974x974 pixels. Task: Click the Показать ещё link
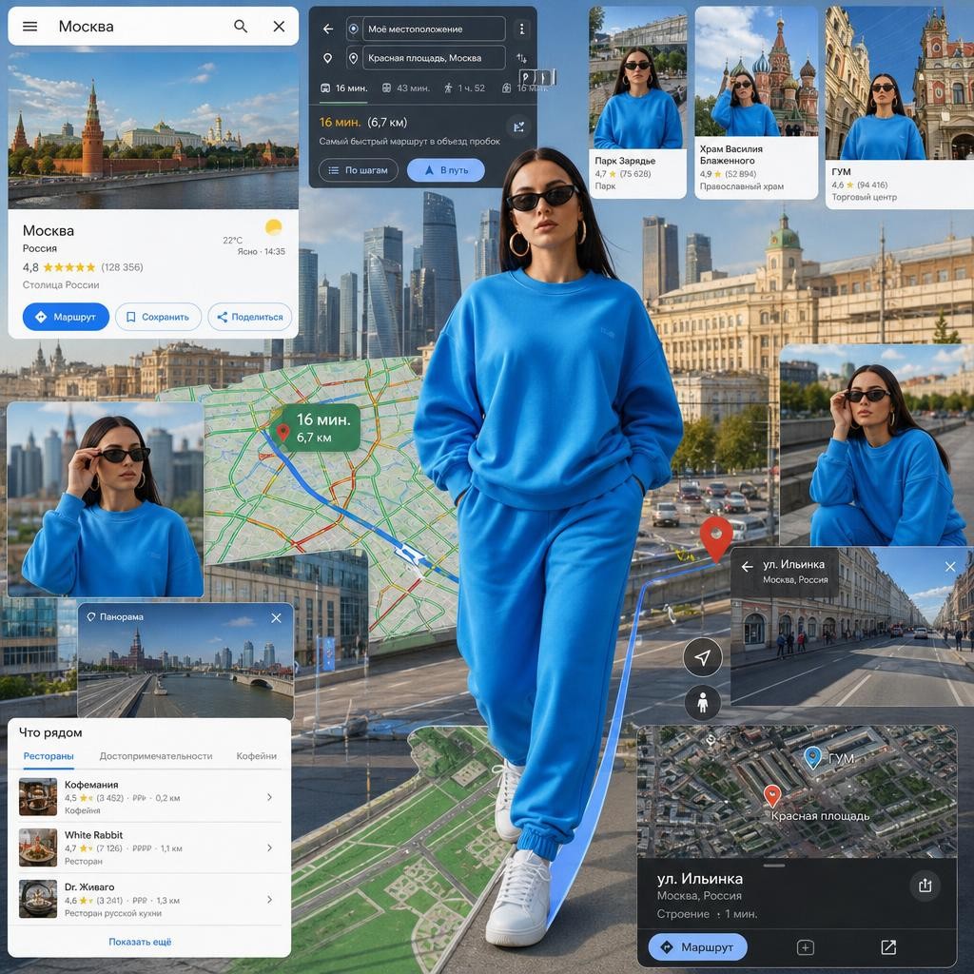[140, 942]
